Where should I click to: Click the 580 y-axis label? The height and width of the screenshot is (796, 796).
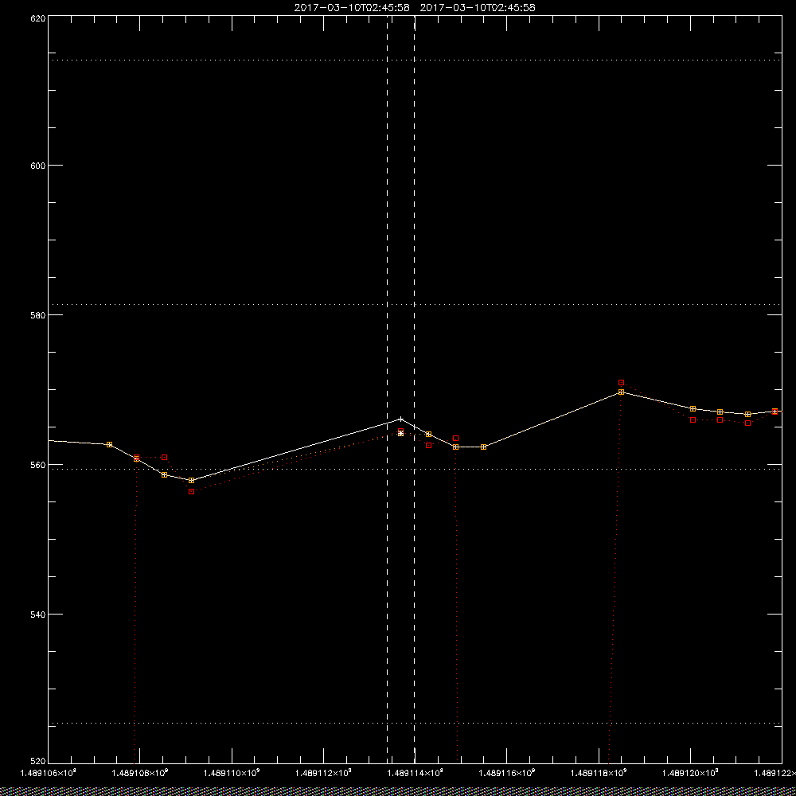tap(38, 314)
